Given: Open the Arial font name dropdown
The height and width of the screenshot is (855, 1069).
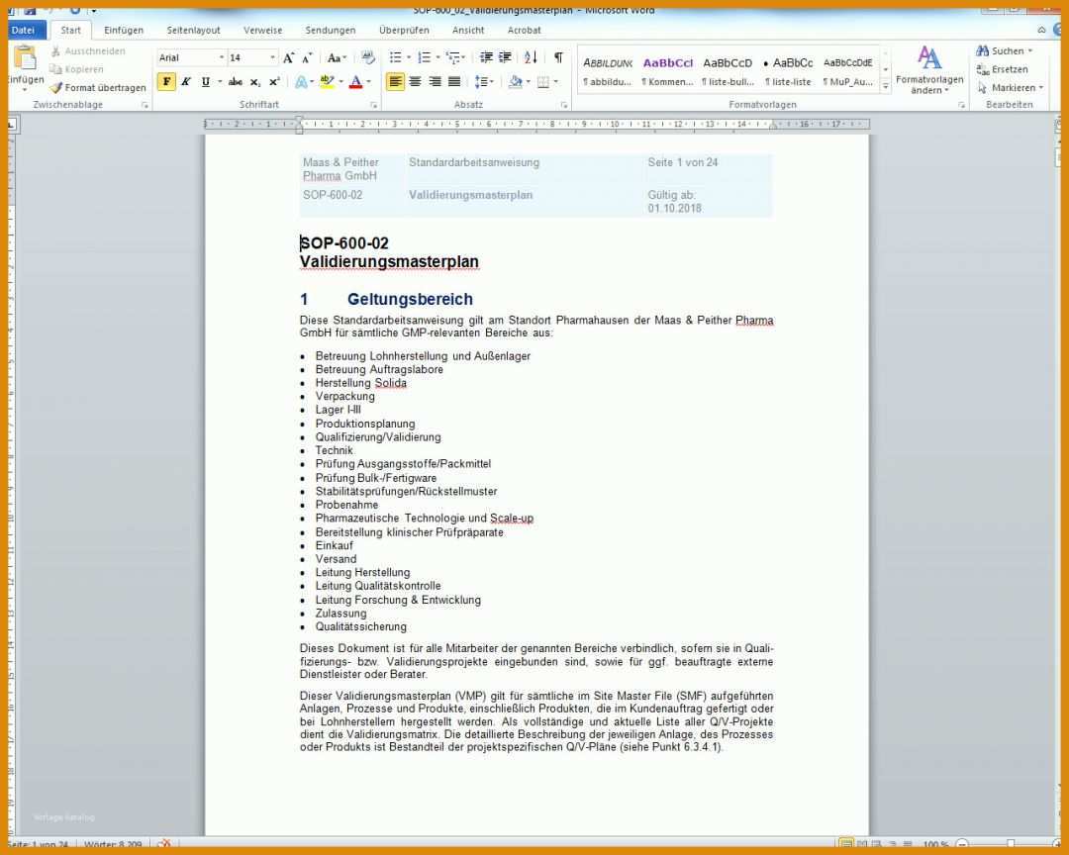Looking at the screenshot, I should point(222,58).
